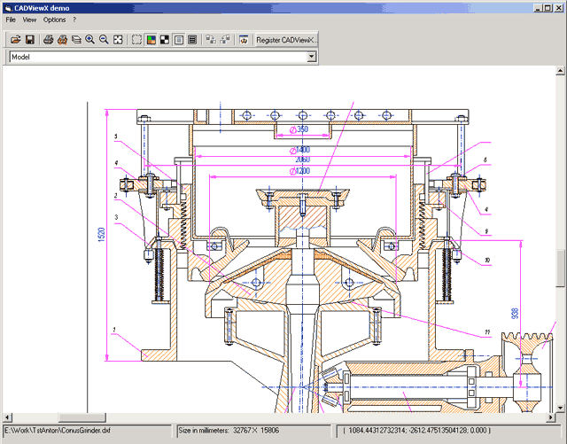Image resolution: width=567 pixels, height=444 pixels.
Task: Toggle the color drawing mode button
Action: pyautogui.click(x=151, y=40)
